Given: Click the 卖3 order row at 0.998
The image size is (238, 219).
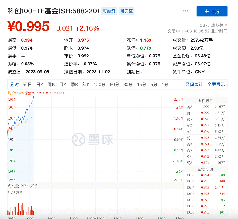Looking at the screenshot, I should (205, 119).
